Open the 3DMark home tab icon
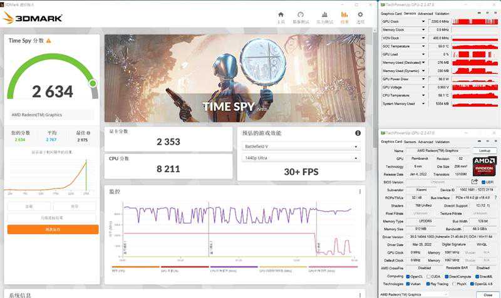Screen dimensions: 501x298 click(x=281, y=15)
